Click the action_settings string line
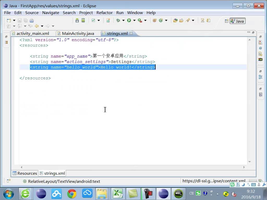The height and width of the screenshot is (200, 267). pyautogui.click(x=93, y=62)
